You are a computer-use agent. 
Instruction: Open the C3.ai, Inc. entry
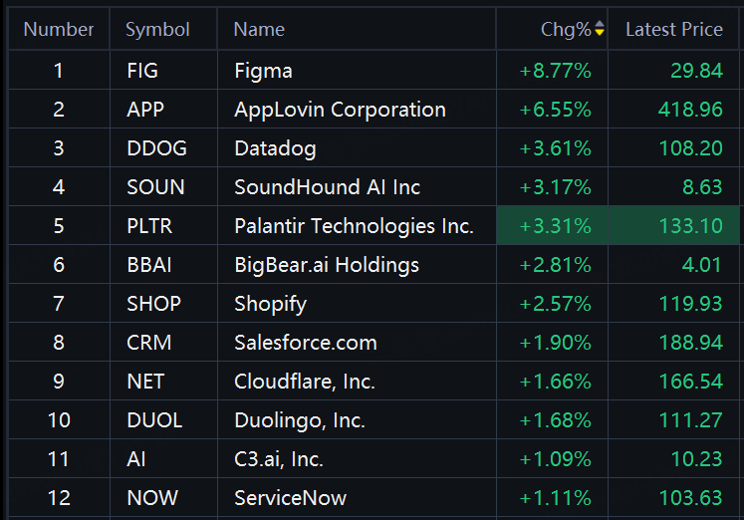tap(279, 459)
